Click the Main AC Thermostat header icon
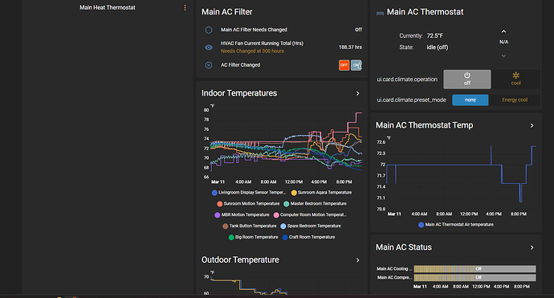 tap(380, 13)
